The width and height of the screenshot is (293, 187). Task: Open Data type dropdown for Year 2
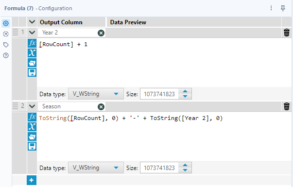coord(96,94)
